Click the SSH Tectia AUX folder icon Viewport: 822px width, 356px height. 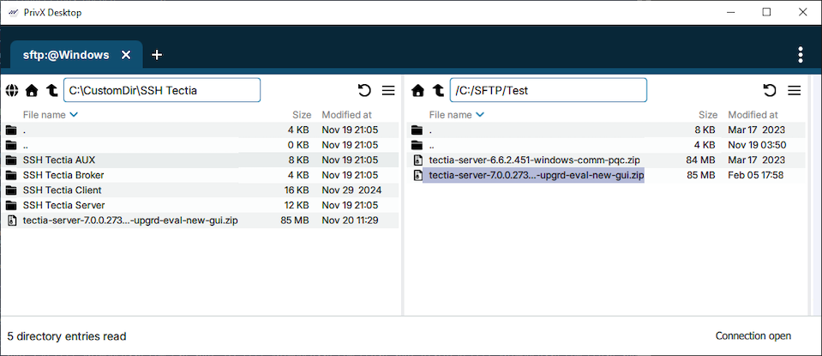(x=11, y=160)
